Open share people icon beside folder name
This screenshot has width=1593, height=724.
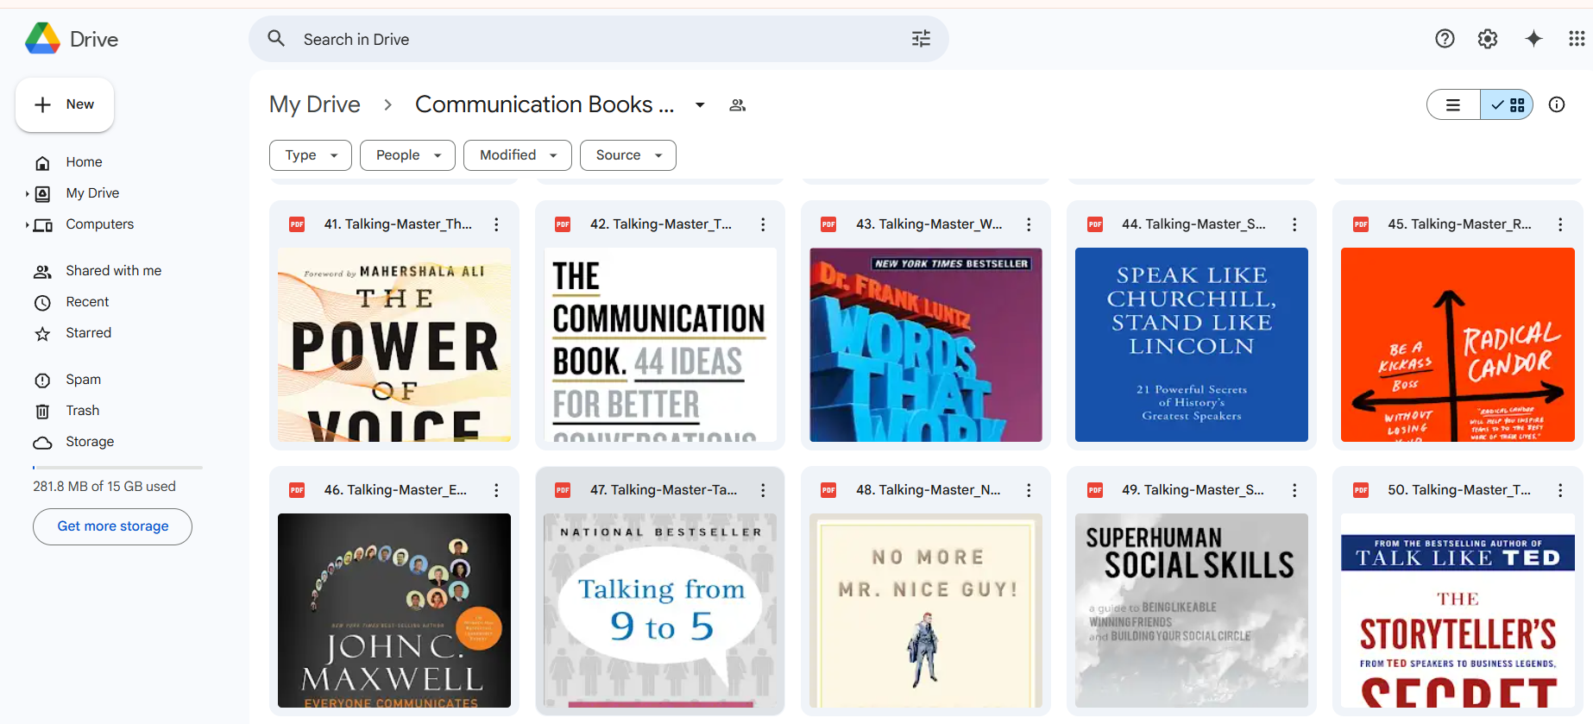pyautogui.click(x=737, y=105)
